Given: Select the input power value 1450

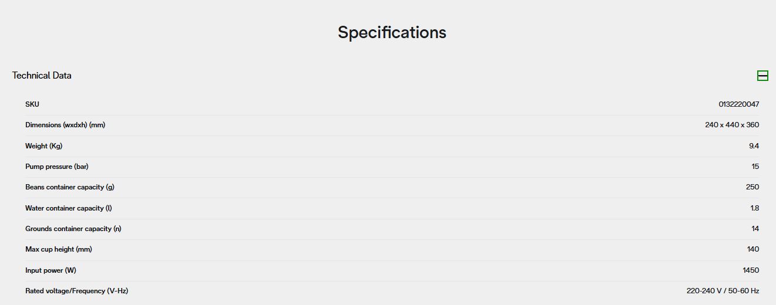Looking at the screenshot, I should 751,270.
